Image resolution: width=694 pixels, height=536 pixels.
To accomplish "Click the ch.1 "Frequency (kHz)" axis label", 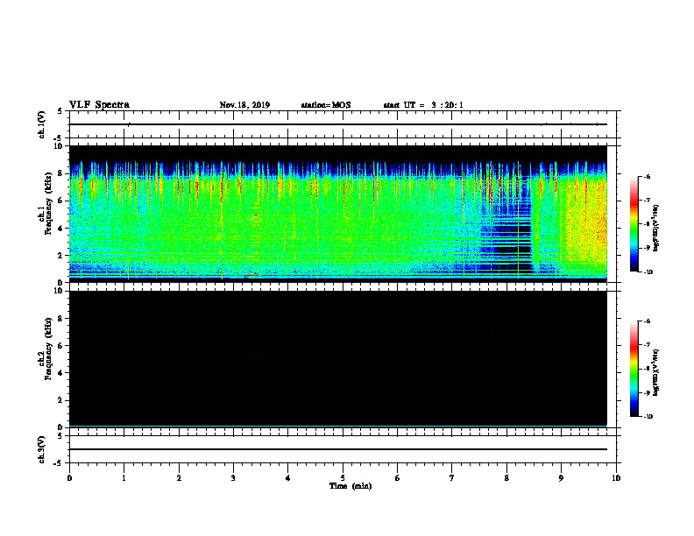I will coord(48,203).
